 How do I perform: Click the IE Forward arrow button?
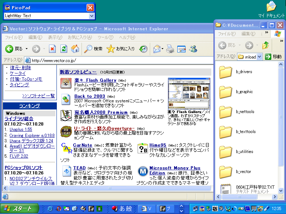click(x=36, y=49)
